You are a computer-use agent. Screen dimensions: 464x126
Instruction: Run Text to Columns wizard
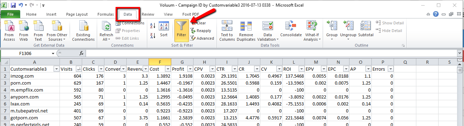(x=227, y=31)
